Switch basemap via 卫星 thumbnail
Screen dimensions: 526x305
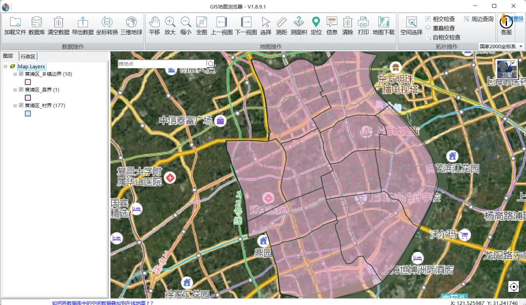click(507, 70)
